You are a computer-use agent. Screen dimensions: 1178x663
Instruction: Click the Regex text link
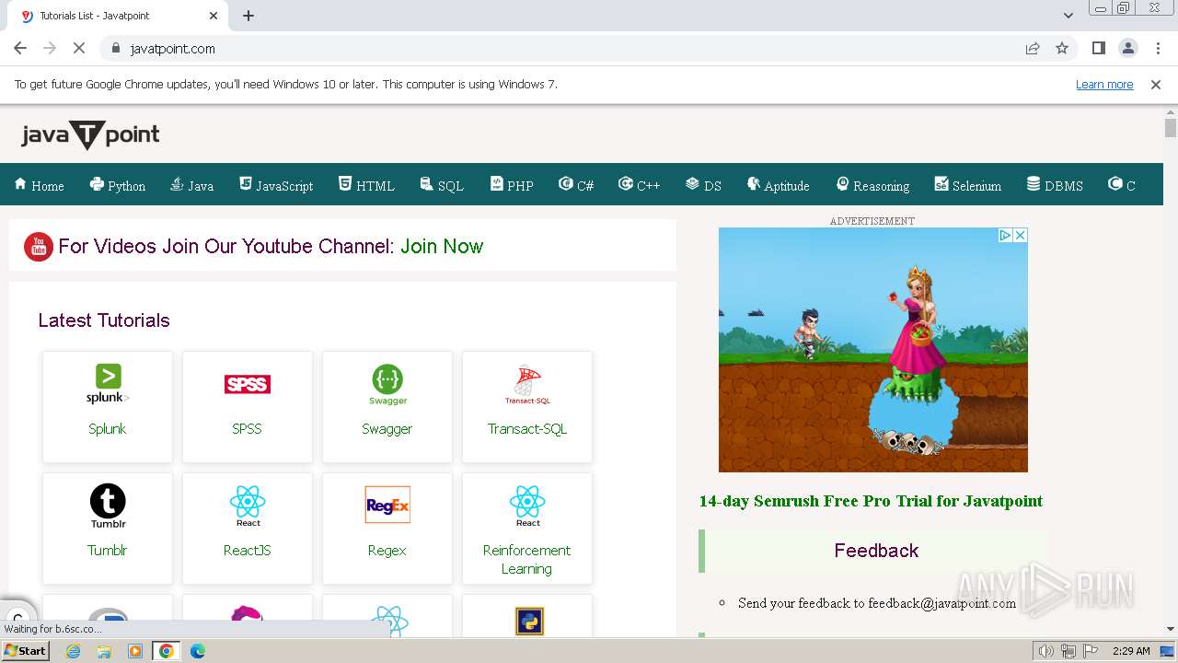pyautogui.click(x=387, y=550)
